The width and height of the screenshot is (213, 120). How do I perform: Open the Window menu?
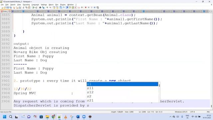point(70,5)
